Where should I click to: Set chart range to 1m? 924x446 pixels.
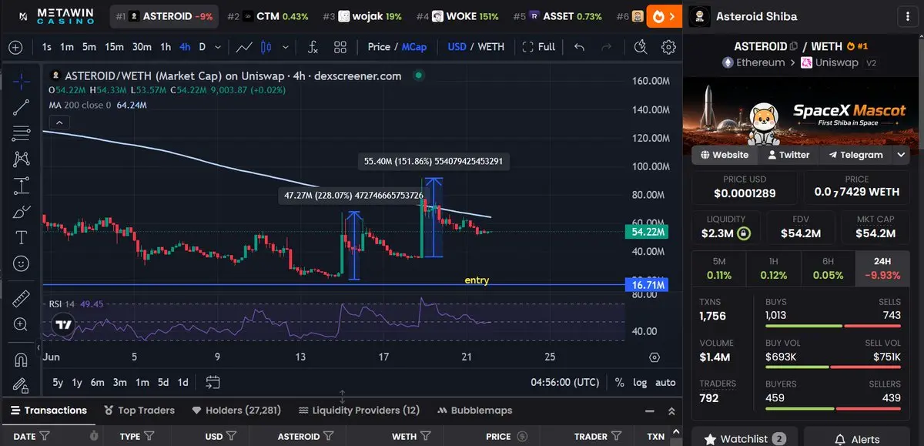tap(142, 382)
